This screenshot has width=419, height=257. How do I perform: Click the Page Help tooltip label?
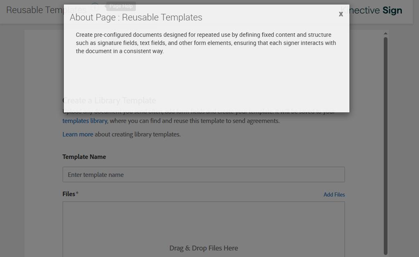point(121,6)
